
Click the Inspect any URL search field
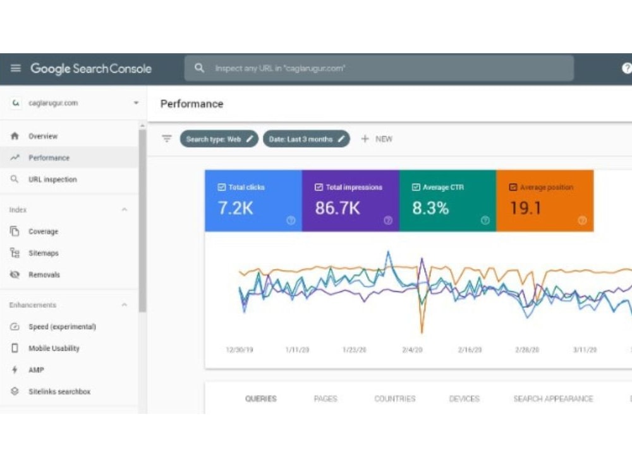point(379,68)
